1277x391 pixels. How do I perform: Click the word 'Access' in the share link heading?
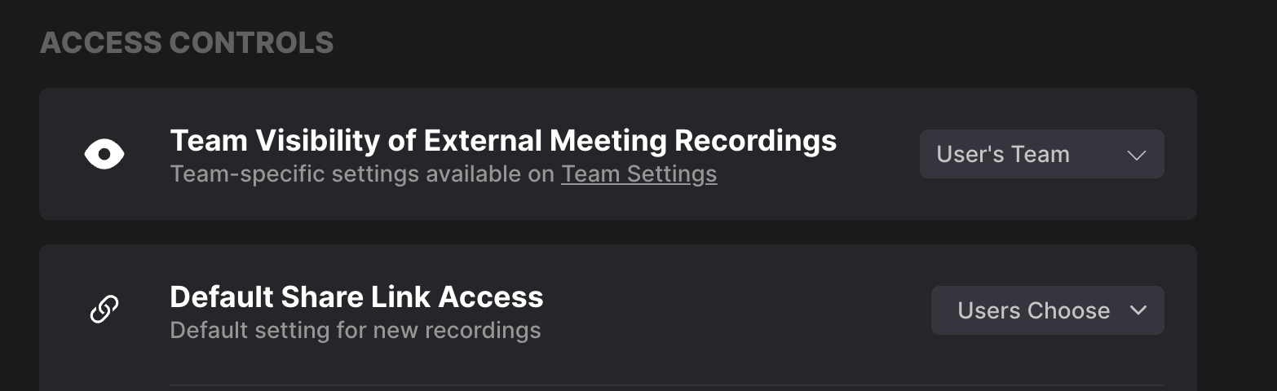(x=491, y=297)
